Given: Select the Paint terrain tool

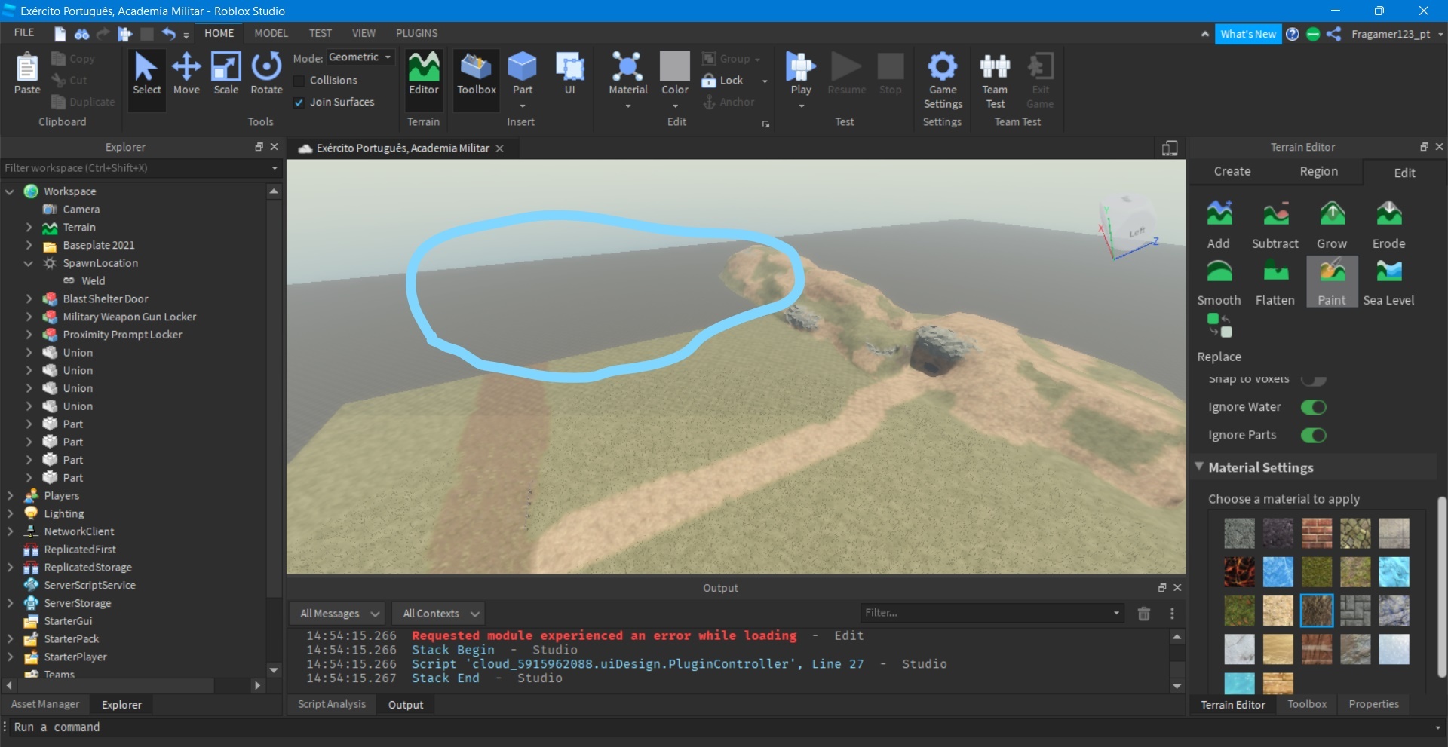Looking at the screenshot, I should pyautogui.click(x=1332, y=282).
